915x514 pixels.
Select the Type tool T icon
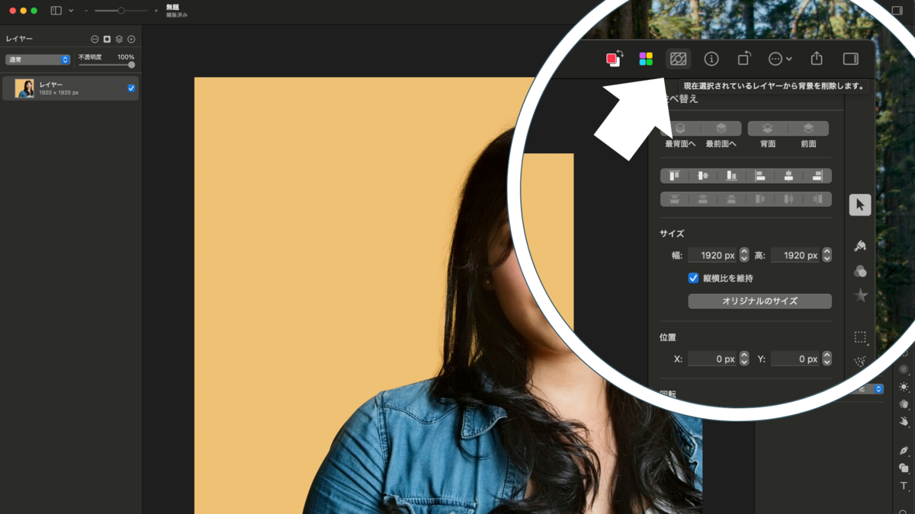pyautogui.click(x=904, y=486)
